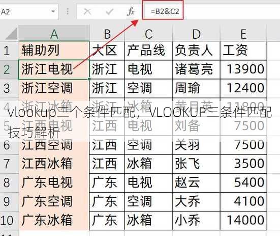Select column A header
Screen dimensions: 280x236
click(54, 34)
